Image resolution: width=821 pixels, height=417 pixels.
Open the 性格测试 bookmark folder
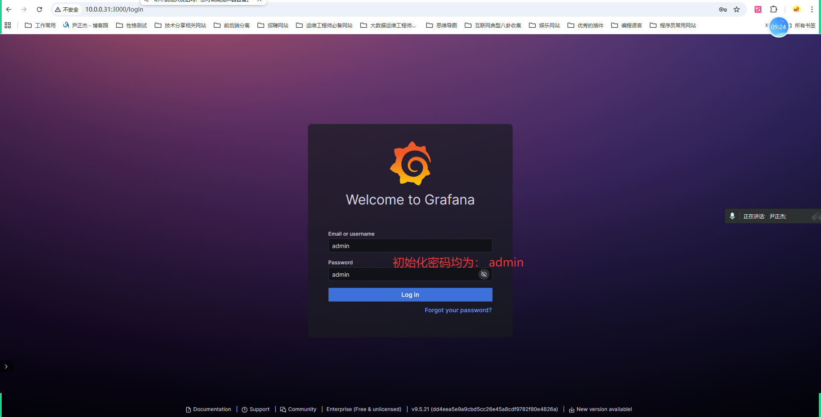coord(131,25)
